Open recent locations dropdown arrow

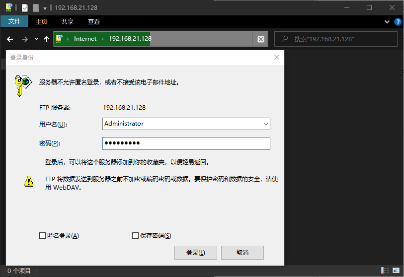tap(36, 39)
